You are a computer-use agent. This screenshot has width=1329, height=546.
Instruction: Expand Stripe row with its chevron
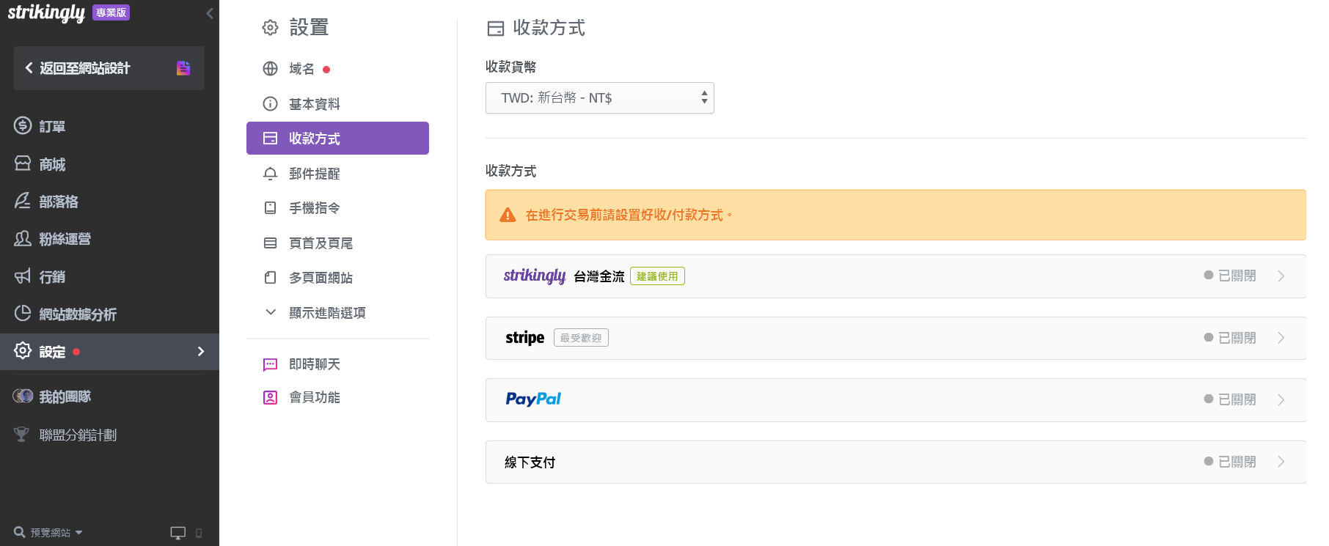pyautogui.click(x=1281, y=338)
